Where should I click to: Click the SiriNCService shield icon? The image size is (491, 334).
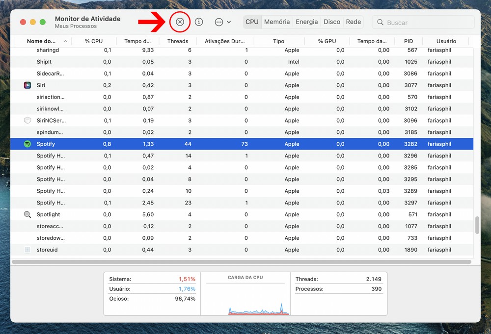[27, 121]
